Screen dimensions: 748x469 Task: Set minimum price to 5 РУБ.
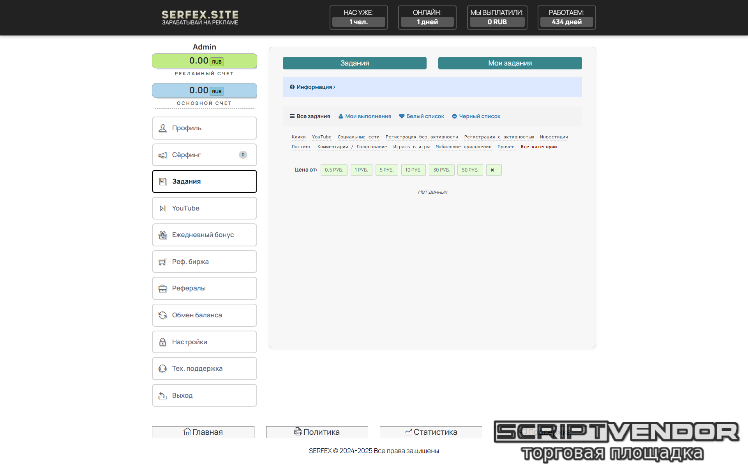(x=386, y=170)
